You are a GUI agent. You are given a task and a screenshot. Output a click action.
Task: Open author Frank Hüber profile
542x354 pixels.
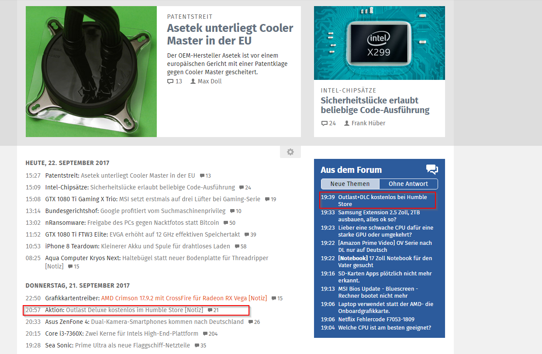(365, 123)
